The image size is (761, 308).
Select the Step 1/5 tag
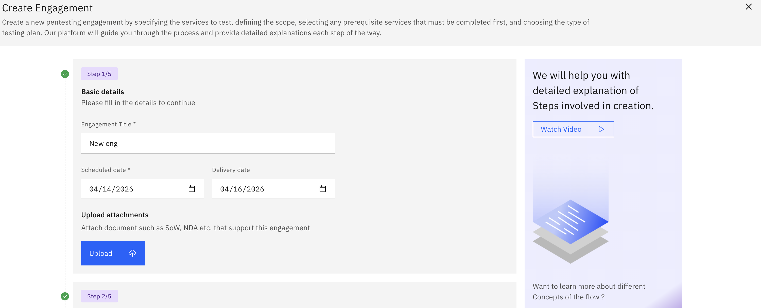pyautogui.click(x=99, y=74)
